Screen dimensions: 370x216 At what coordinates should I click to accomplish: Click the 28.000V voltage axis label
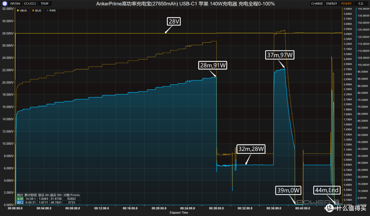[8, 34]
